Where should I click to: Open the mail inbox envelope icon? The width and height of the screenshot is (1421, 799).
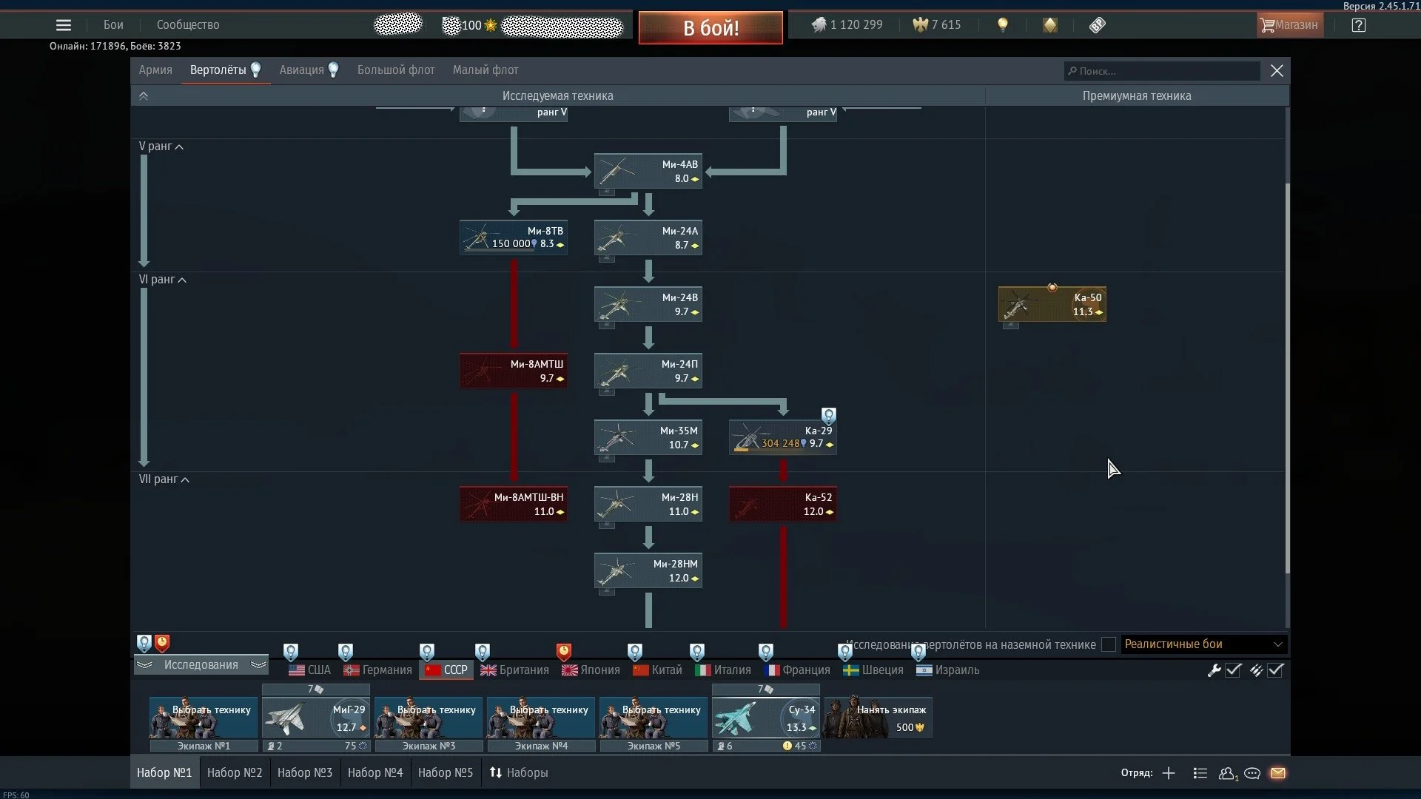click(1278, 773)
